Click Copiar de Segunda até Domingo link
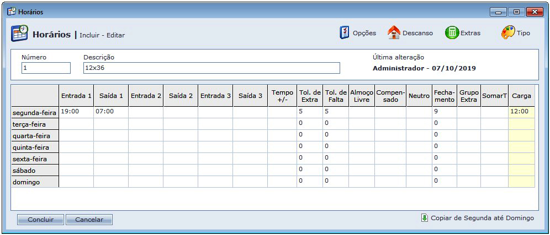 482,218
